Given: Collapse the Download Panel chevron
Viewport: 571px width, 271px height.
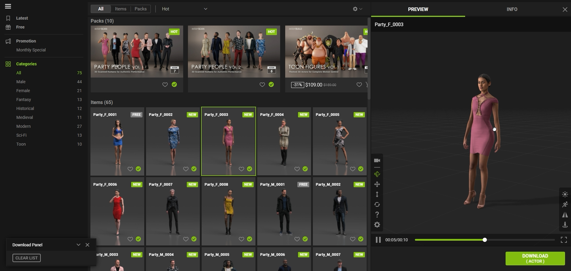Looking at the screenshot, I should [x=79, y=245].
